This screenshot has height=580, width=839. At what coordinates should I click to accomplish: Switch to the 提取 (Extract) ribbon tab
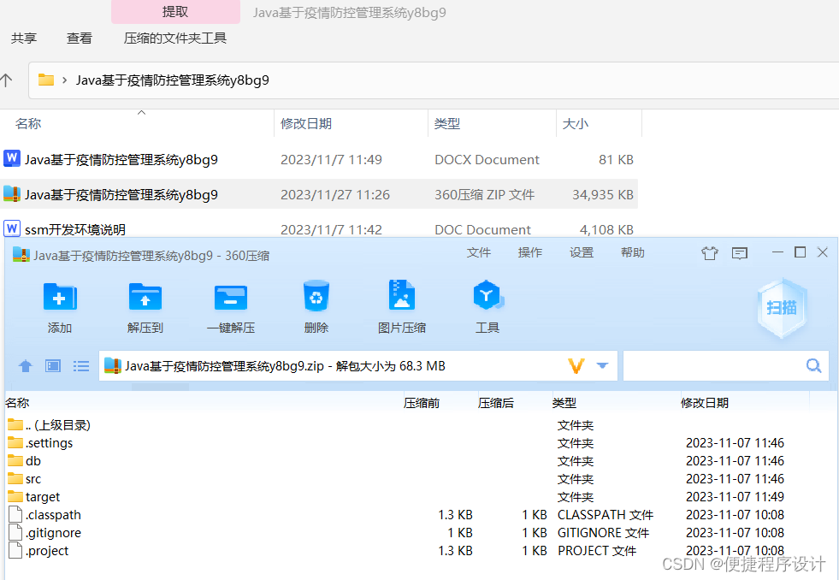tap(174, 11)
